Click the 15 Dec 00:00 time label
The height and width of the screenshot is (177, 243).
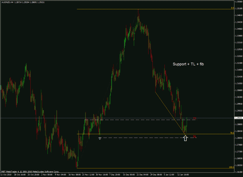pyautogui.click(x=129, y=175)
